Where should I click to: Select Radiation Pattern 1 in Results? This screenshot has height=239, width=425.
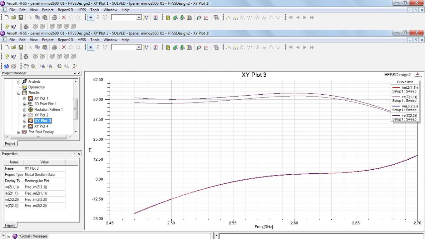[48, 110]
